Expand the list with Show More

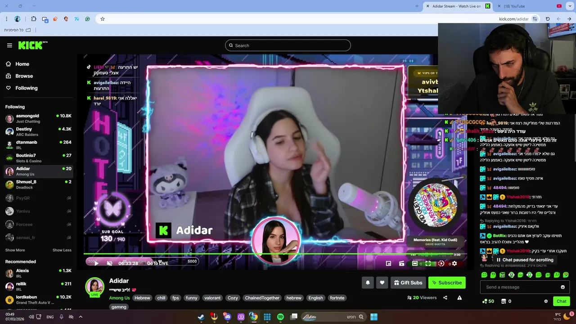pos(15,250)
